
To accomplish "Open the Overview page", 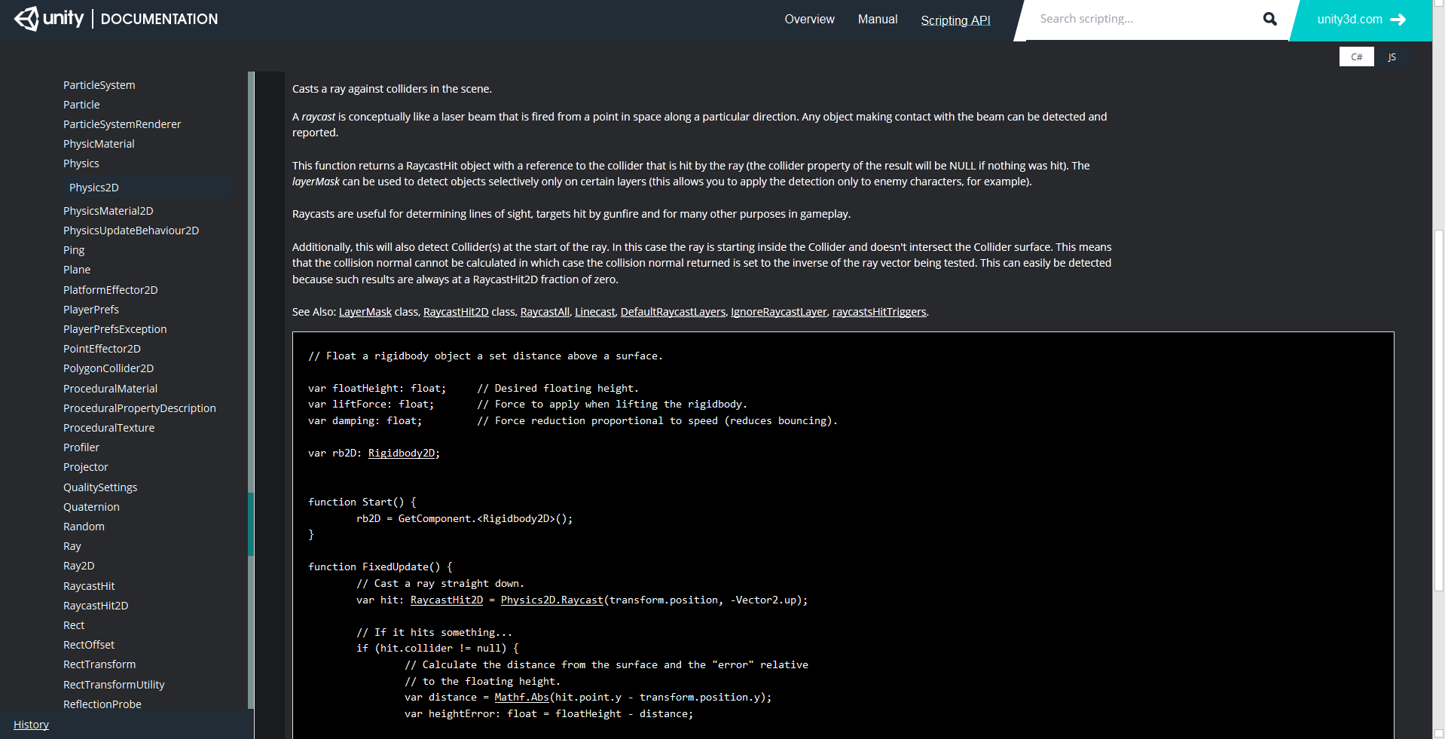I will (809, 20).
